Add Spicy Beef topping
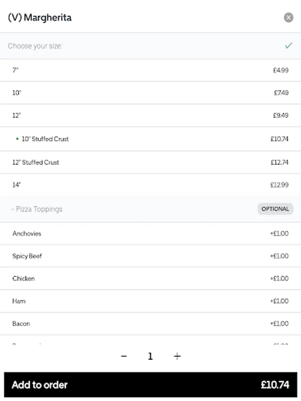This screenshot has height=401, width=301. click(150, 256)
